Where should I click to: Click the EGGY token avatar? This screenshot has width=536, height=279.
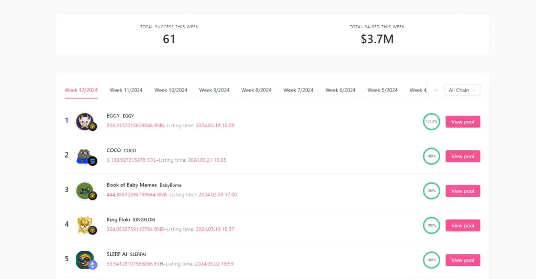point(85,121)
